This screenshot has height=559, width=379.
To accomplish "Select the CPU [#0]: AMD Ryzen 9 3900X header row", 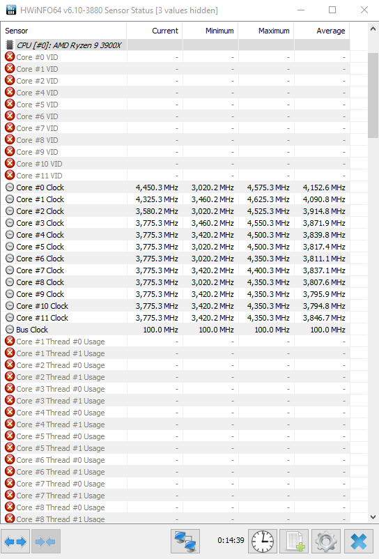I will [x=175, y=45].
